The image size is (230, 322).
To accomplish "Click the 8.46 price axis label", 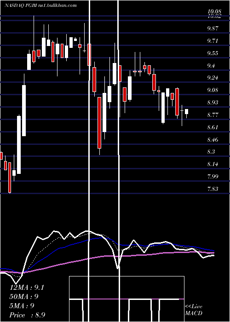I will click(x=213, y=140).
